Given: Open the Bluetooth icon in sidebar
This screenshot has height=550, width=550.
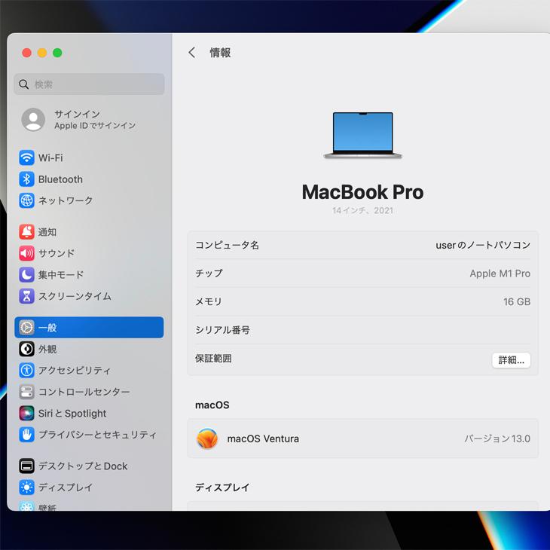Looking at the screenshot, I should (26, 179).
